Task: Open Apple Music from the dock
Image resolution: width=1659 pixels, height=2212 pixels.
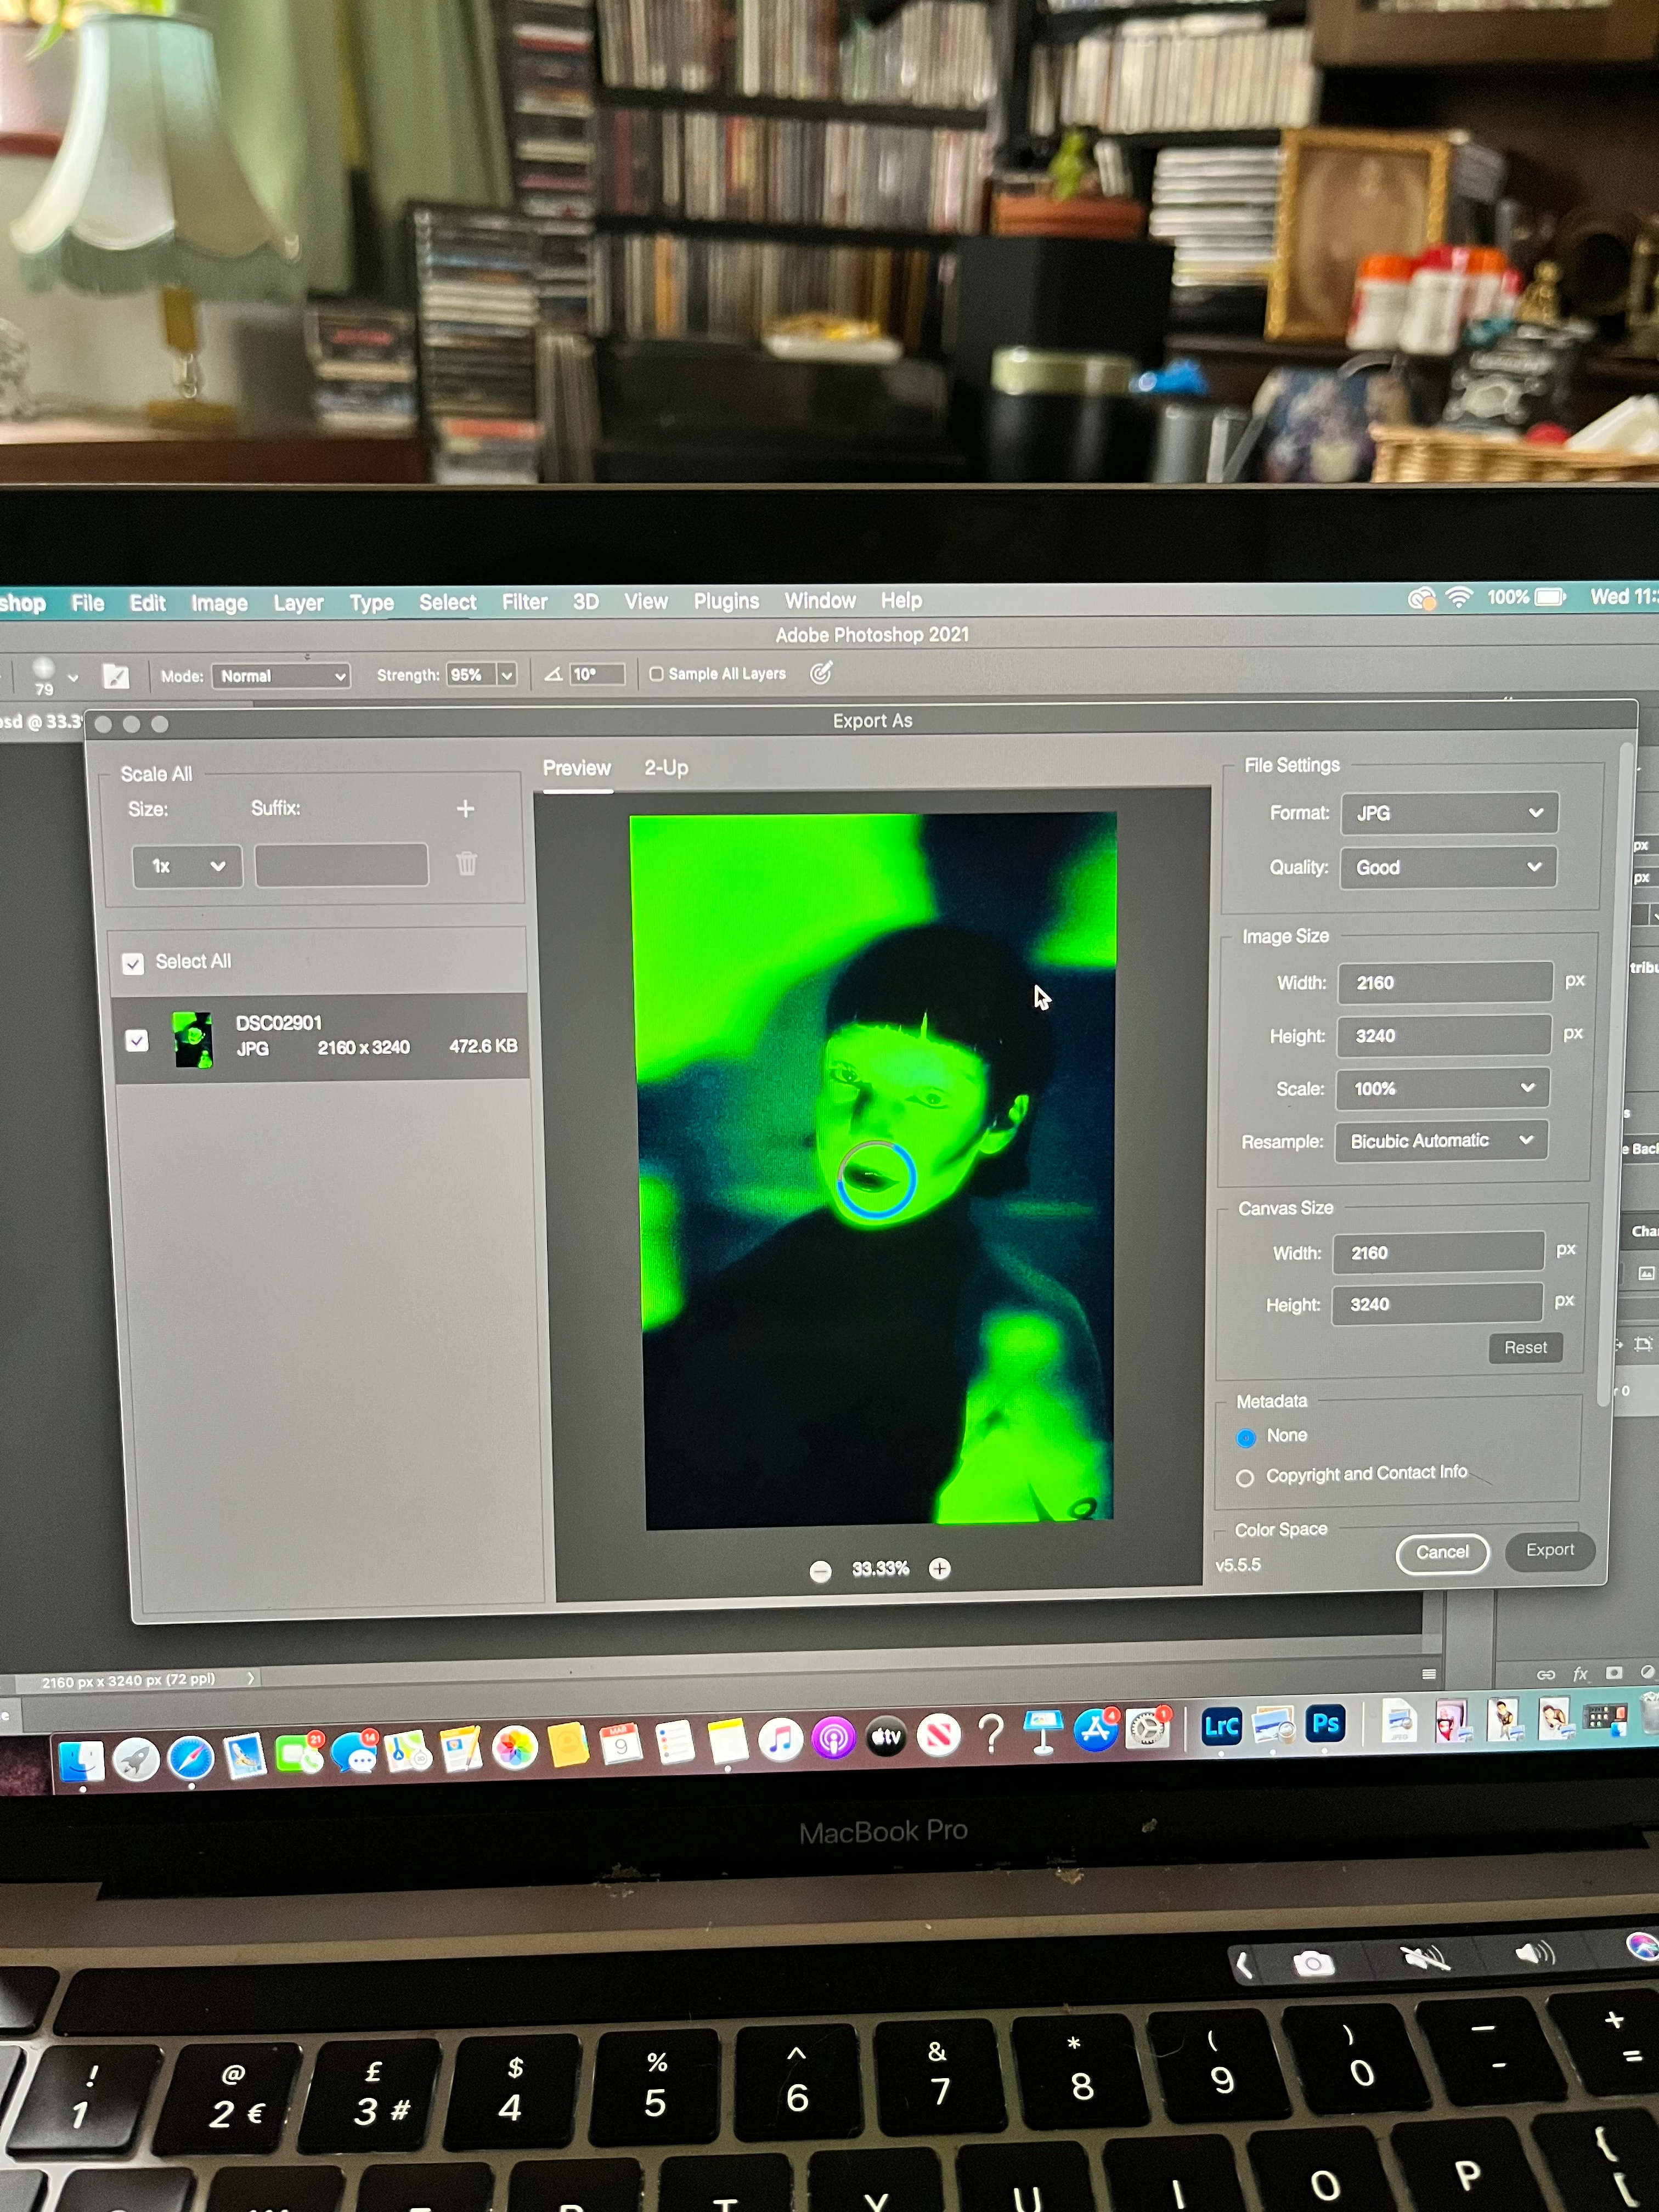Action: coord(780,1740)
